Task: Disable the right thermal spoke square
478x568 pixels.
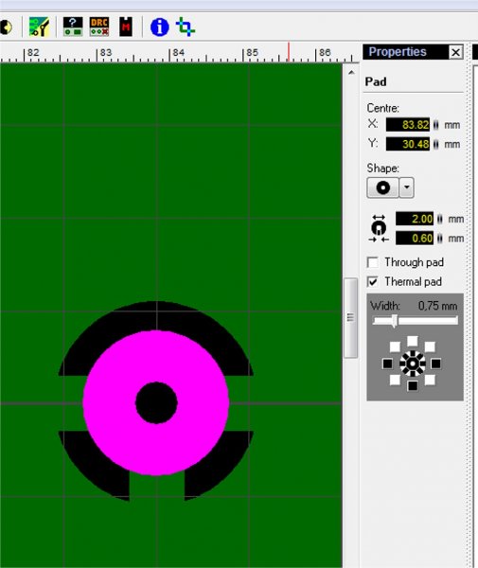Action: pos(436,364)
